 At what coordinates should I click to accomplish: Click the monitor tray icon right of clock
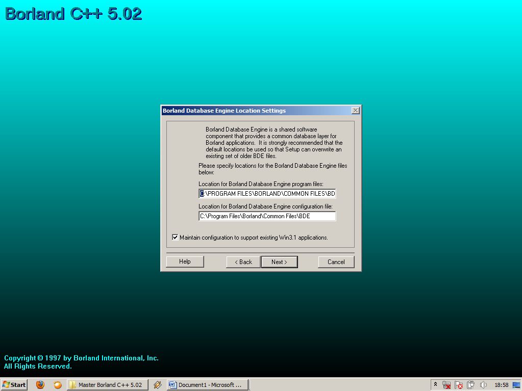pyautogui.click(x=516, y=385)
